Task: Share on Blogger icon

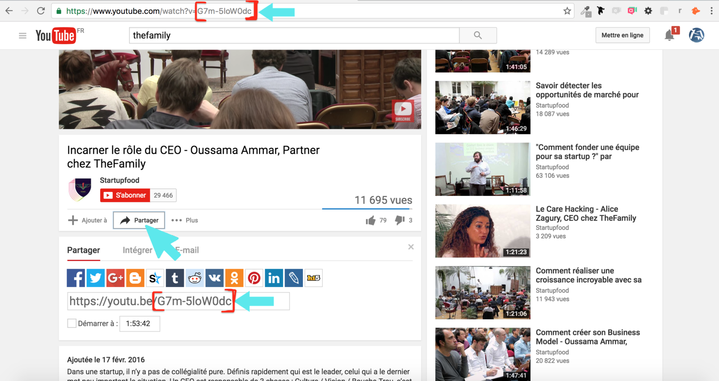Action: pos(135,278)
